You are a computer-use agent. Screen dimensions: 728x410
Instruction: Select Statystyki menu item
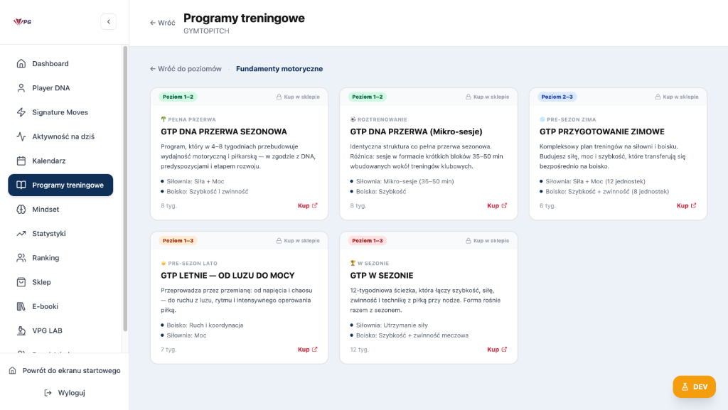60,233
